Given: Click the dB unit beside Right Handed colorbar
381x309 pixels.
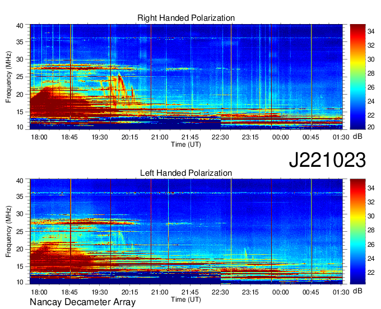Looking at the screenshot, I should click(x=357, y=137).
